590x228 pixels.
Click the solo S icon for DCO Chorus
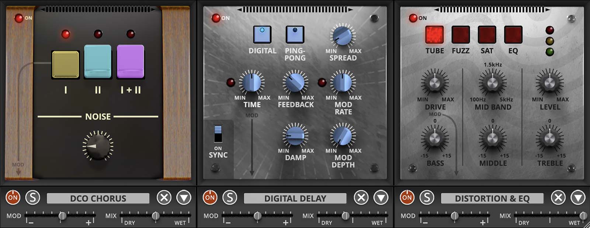pyautogui.click(x=32, y=198)
